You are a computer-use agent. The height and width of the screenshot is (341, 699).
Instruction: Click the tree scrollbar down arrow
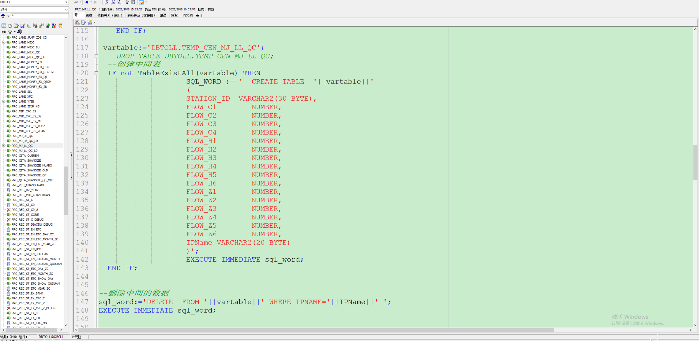[66, 325]
